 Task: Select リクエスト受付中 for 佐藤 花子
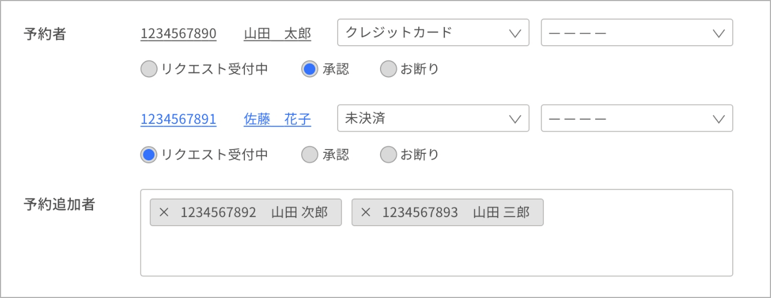pos(149,155)
